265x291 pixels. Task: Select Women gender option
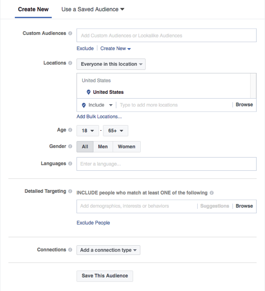126,147
